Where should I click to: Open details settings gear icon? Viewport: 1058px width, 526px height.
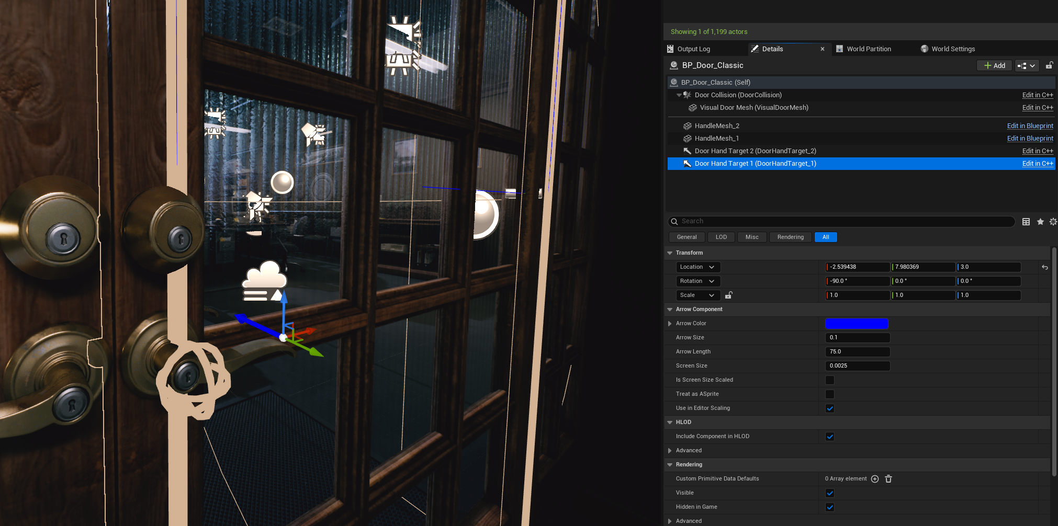1053,222
